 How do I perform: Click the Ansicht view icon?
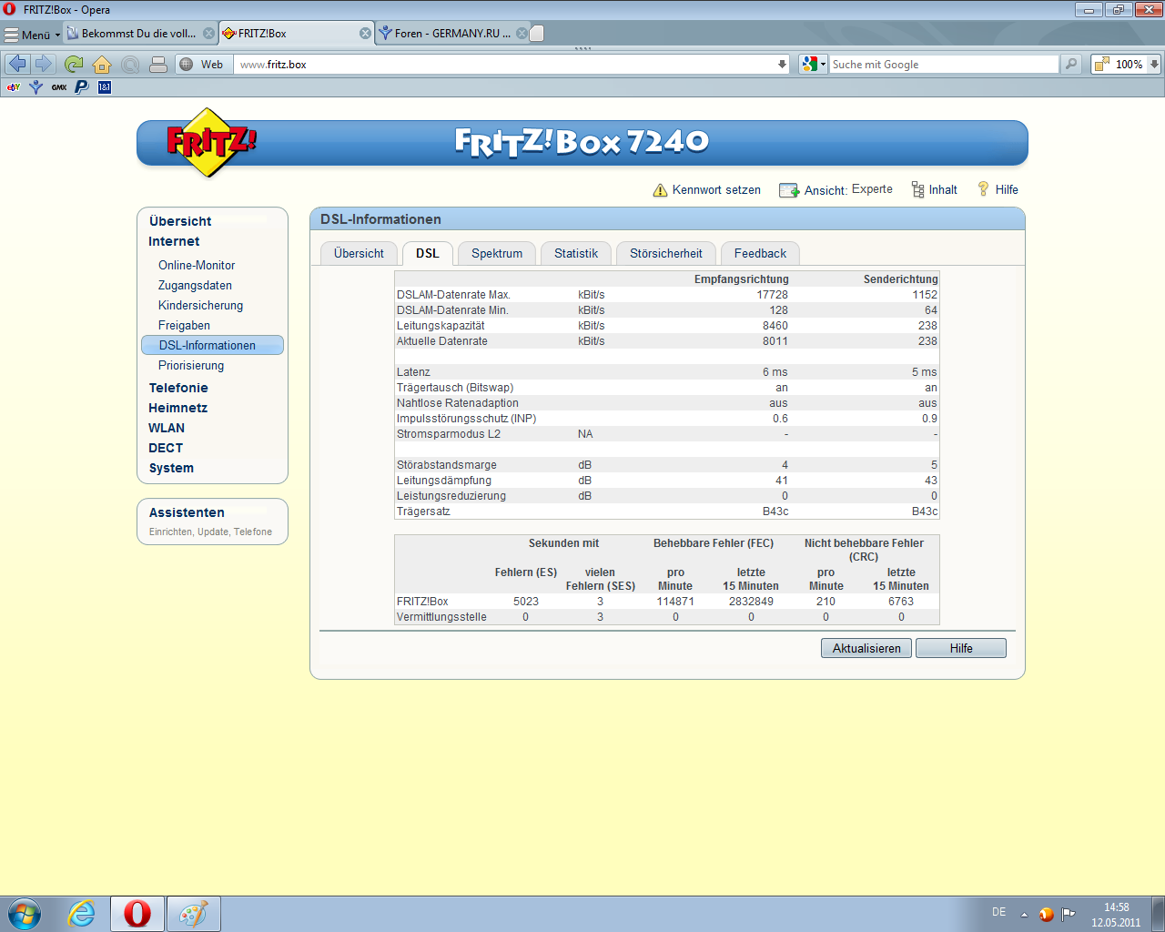(789, 190)
